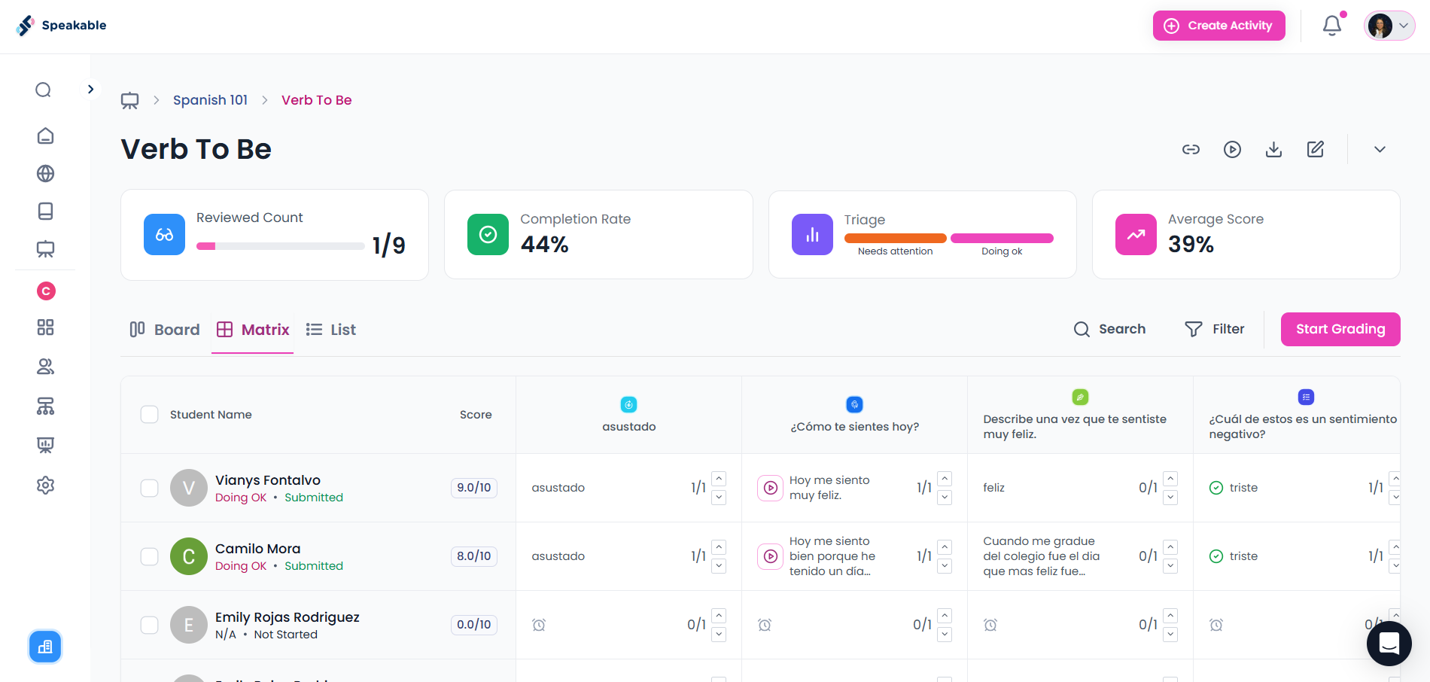This screenshot has width=1430, height=682.
Task: Click the edit pencil icon next to the title
Action: click(1316, 149)
